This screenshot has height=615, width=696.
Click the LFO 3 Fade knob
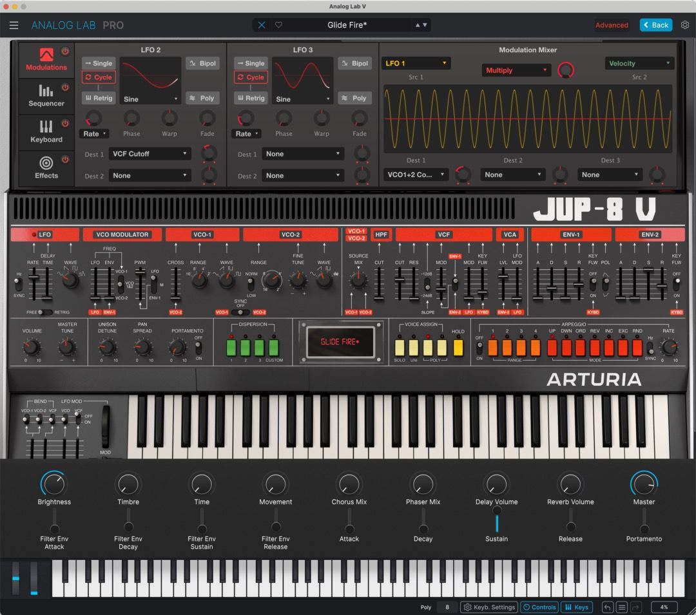coord(359,118)
